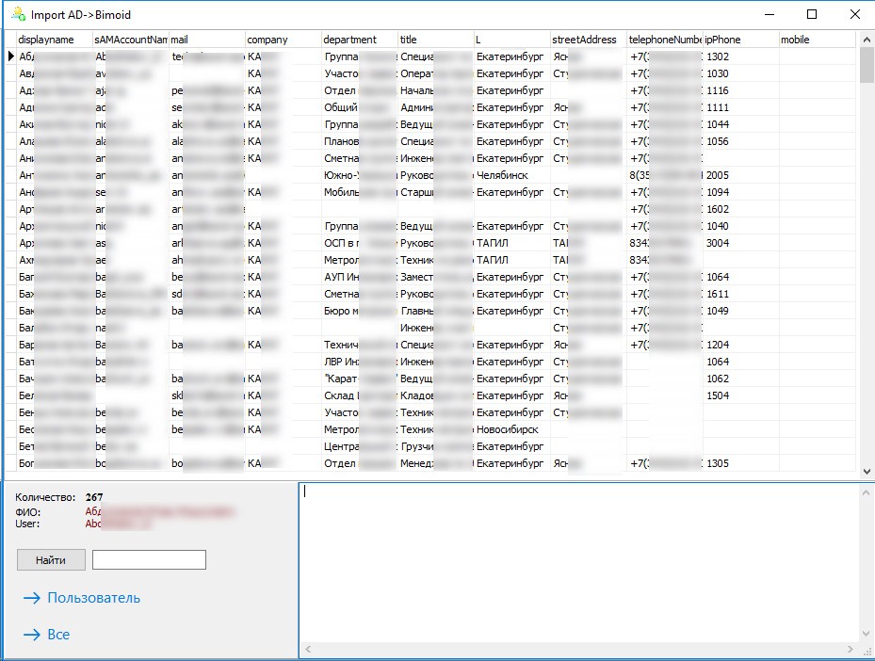Click the department column header
Viewport: 875px width, 661px height.
(358, 40)
